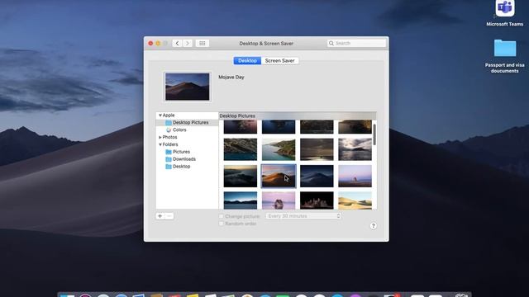529x297 pixels.
Task: Select the Passport and visa documents folder
Action: [x=505, y=56]
